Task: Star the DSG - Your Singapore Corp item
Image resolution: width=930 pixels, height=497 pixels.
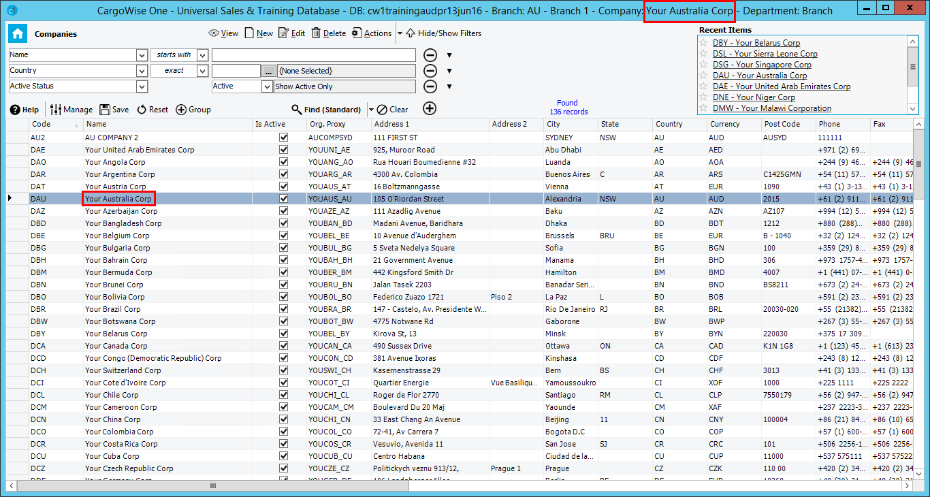Action: tap(704, 65)
